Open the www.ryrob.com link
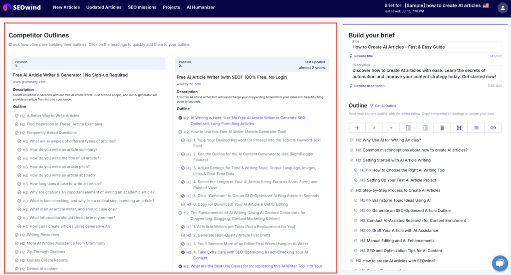Viewport: 511px width, 275px height. [x=189, y=84]
